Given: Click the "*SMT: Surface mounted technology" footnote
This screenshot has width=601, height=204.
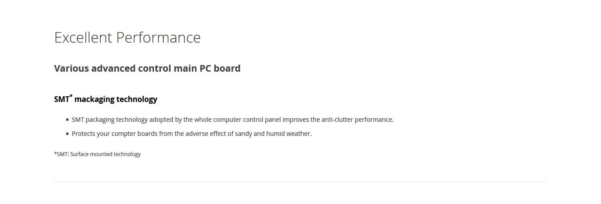Looking at the screenshot, I should [97, 154].
